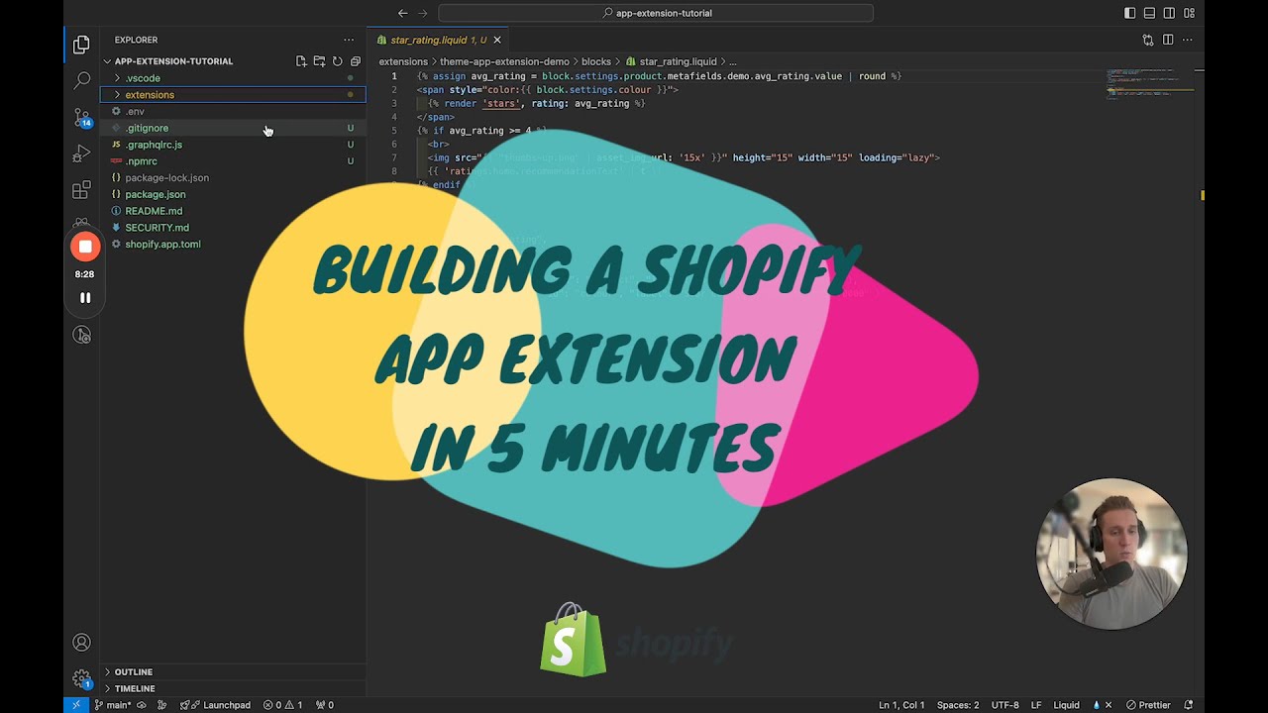Click the errors and warnings indicator

283,705
